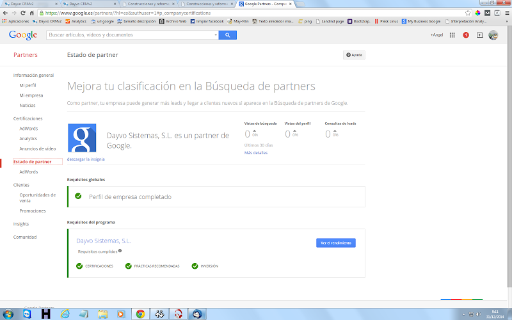Open Oportunidades de venta in the sidebar

pyautogui.click(x=38, y=198)
